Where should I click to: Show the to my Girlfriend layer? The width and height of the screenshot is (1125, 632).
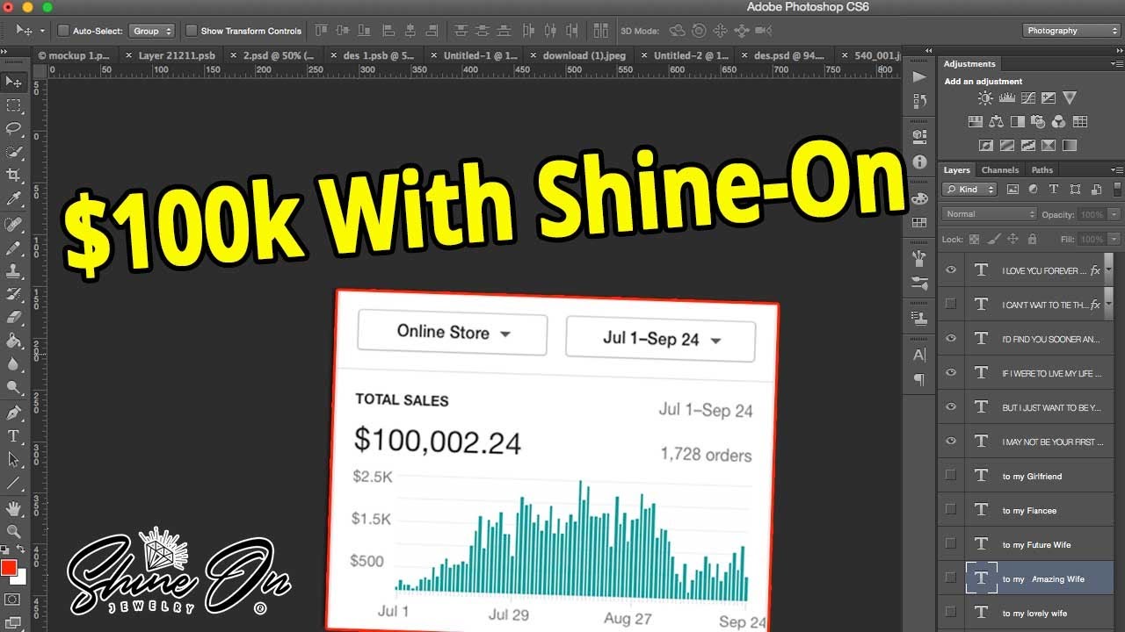950,476
